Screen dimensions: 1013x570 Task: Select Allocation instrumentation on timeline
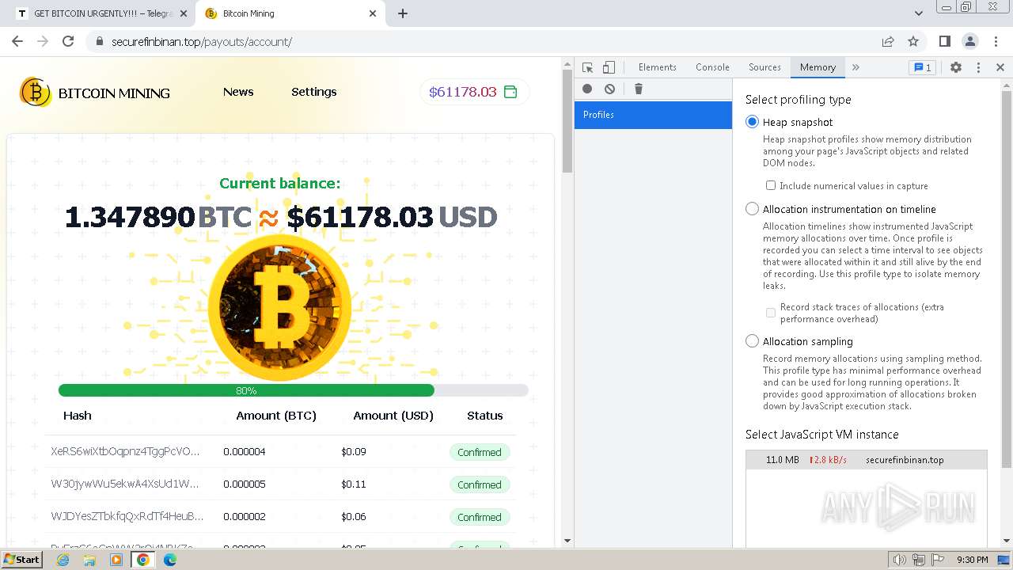752,209
